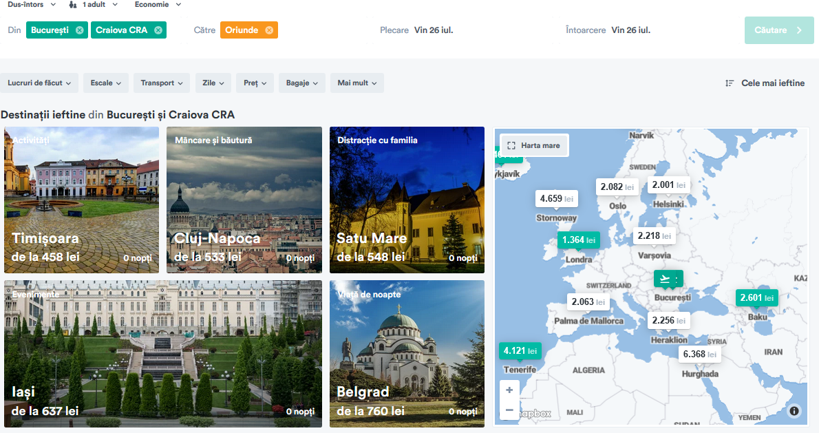The height and width of the screenshot is (433, 819).
Task: Zoom in on the map
Action: coord(509,390)
